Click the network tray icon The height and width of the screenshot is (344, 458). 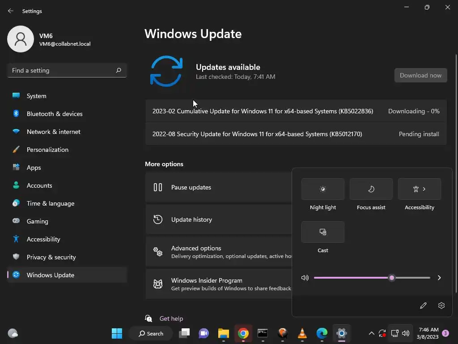pyautogui.click(x=394, y=333)
